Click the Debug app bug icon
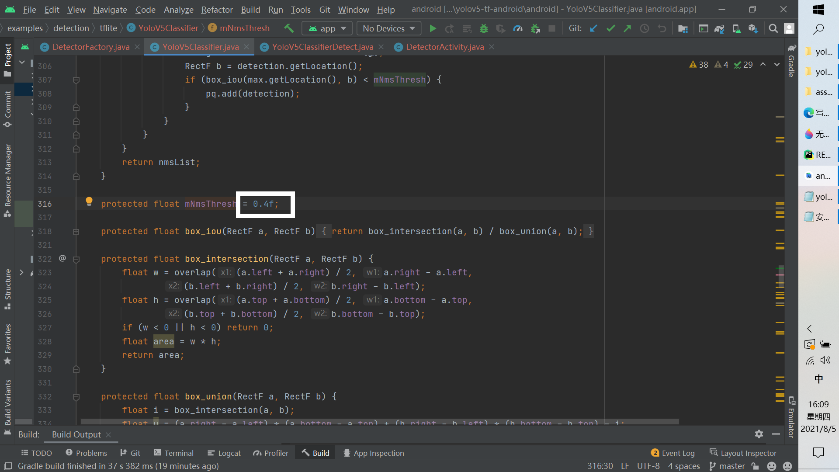 point(484,29)
